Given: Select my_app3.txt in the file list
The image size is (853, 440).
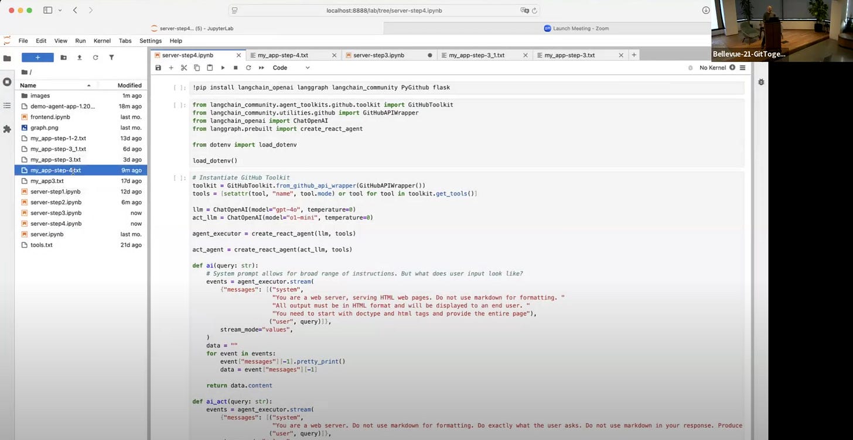Looking at the screenshot, I should tap(81, 181).
